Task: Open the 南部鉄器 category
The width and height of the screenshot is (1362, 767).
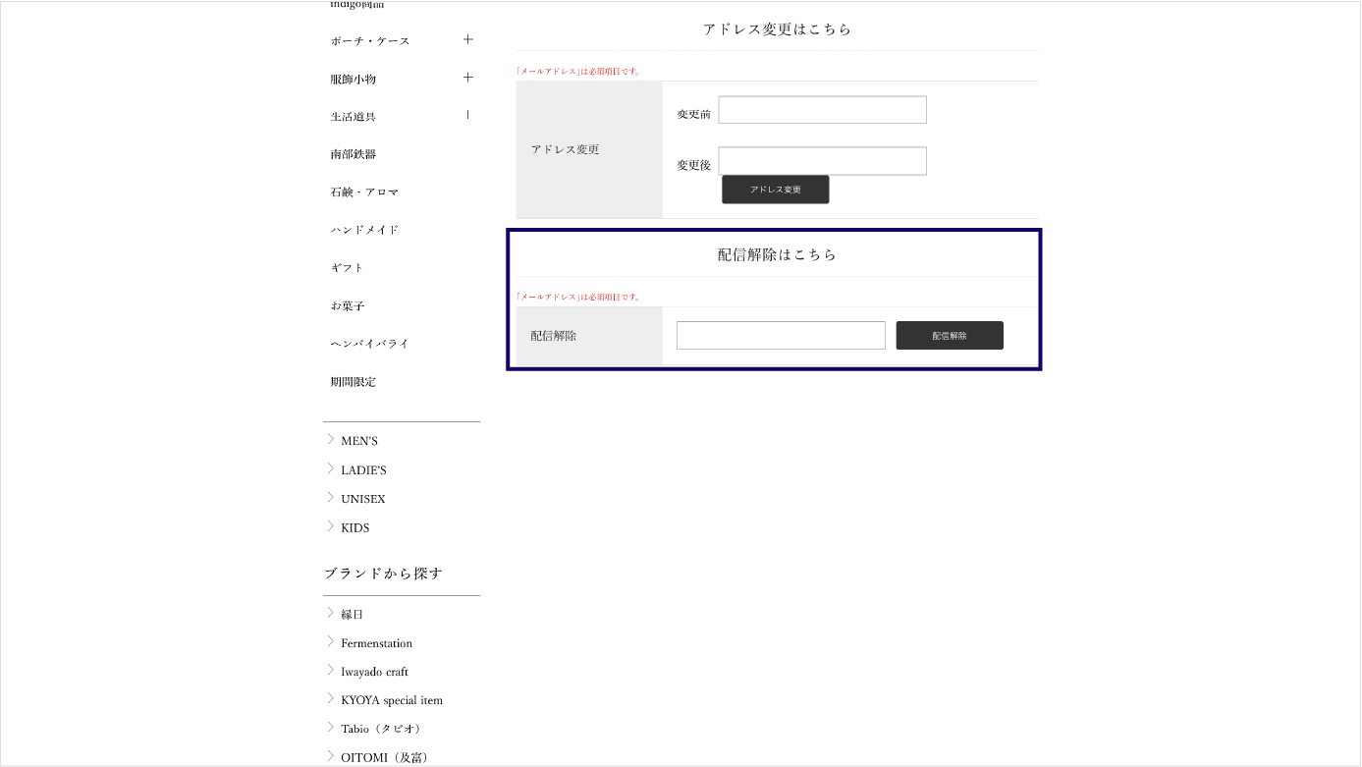Action: tap(354, 154)
